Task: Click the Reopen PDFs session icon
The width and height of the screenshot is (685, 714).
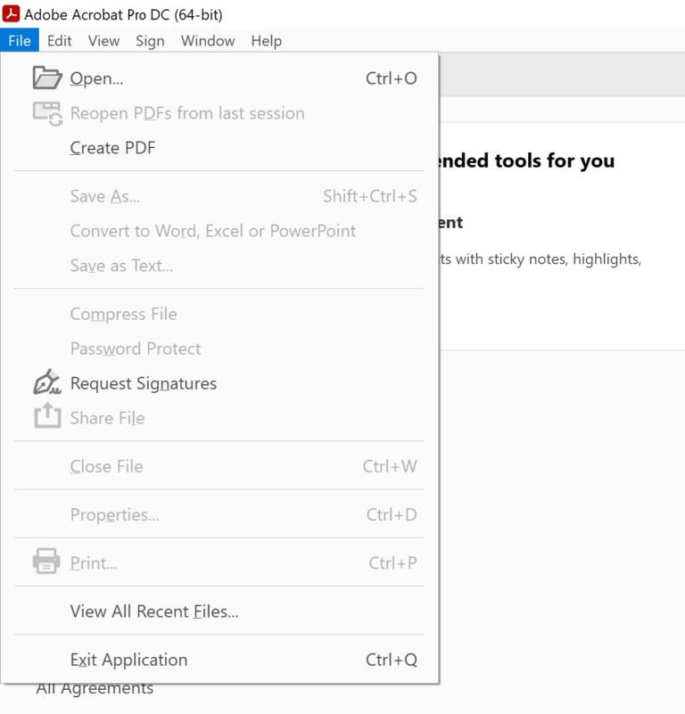Action: click(46, 113)
